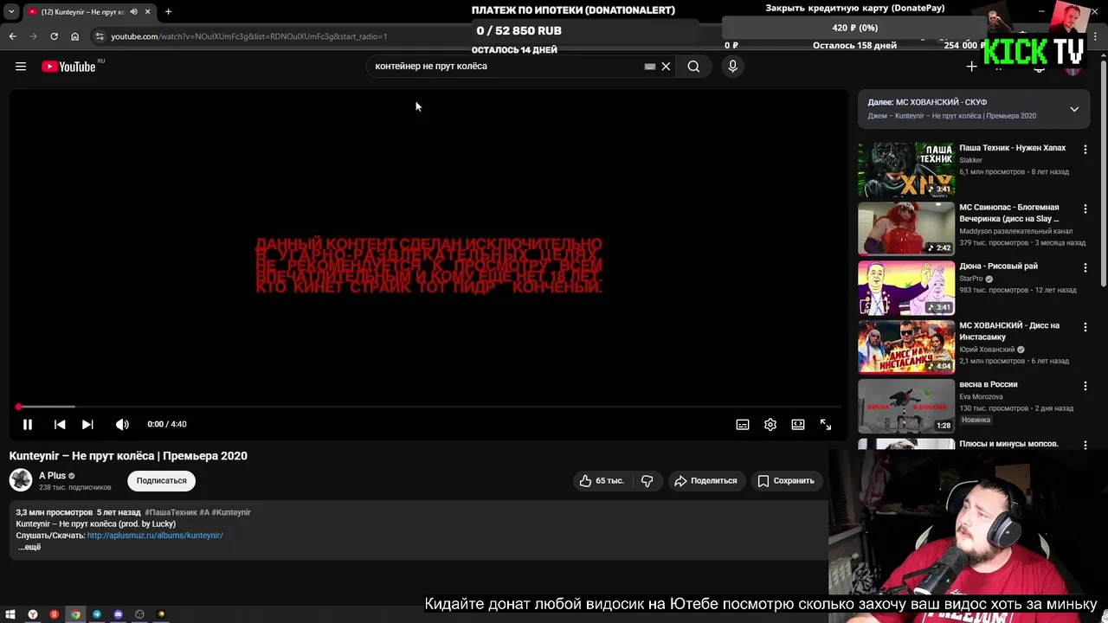This screenshot has height=623, width=1108.
Task: Open options for Плюсы и минусы мопсов
Action: click(1085, 445)
